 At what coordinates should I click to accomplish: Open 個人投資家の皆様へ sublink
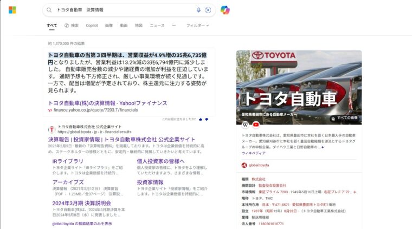160,161
